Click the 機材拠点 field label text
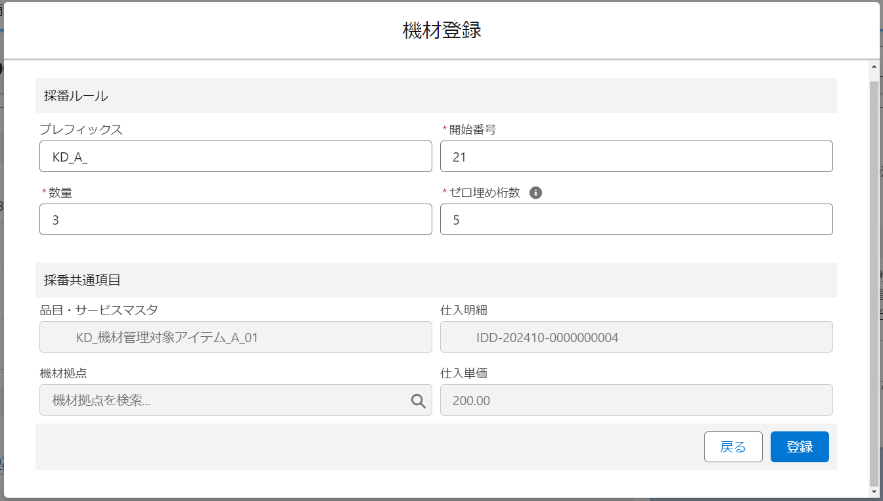Viewport: 883px width, 501px height. pos(64,373)
